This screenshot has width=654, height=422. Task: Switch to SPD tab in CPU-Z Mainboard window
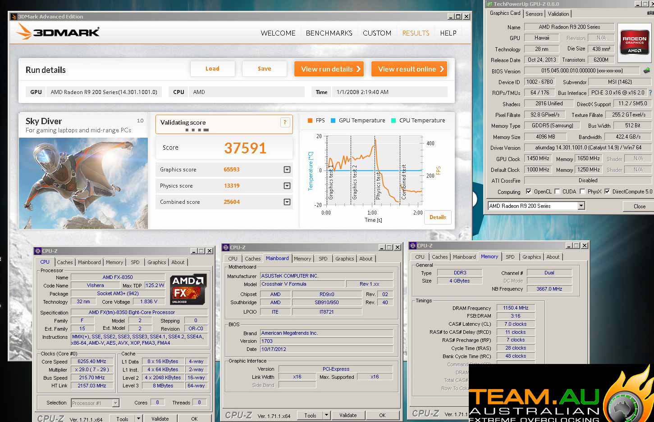click(323, 259)
